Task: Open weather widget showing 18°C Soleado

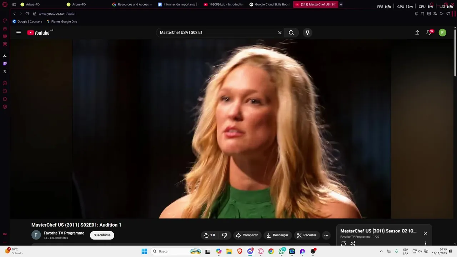Action: (x=13, y=251)
